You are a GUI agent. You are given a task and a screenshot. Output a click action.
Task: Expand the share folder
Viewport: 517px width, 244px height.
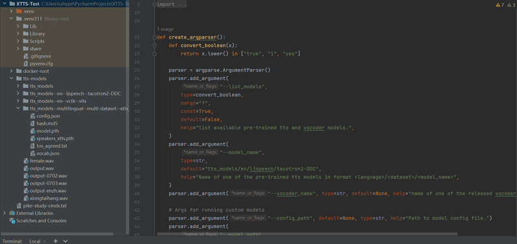pos(18,48)
